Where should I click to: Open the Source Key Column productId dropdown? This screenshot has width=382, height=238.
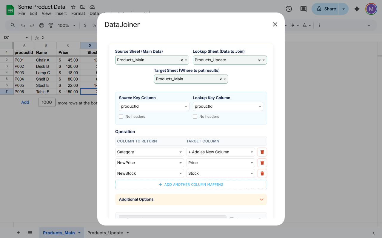click(154, 107)
